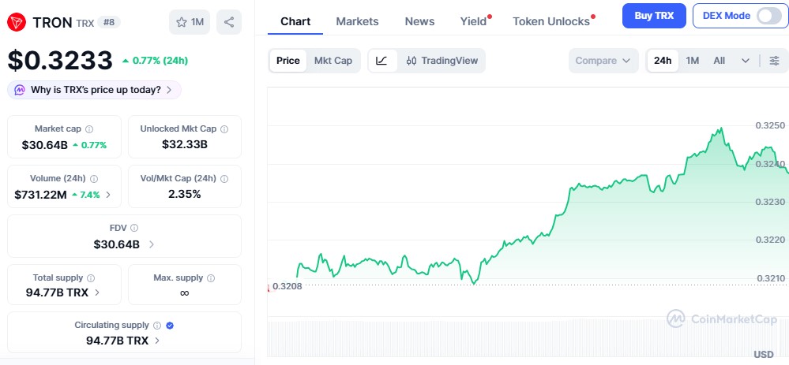The width and height of the screenshot is (789, 365).
Task: Click the green price line peak on chart
Action: pyautogui.click(x=722, y=128)
